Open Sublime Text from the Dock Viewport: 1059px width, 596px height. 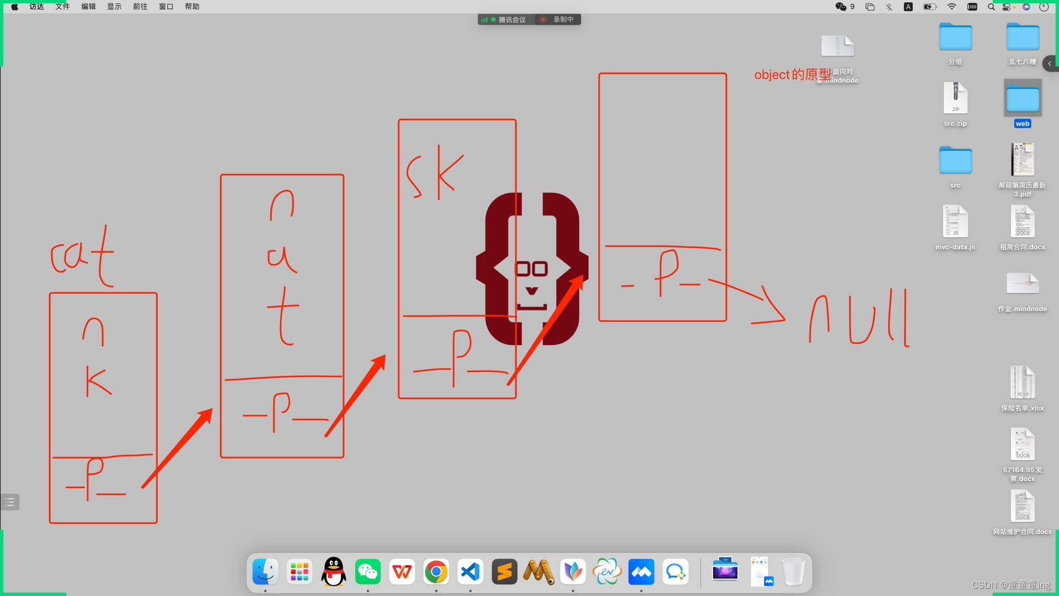[505, 572]
